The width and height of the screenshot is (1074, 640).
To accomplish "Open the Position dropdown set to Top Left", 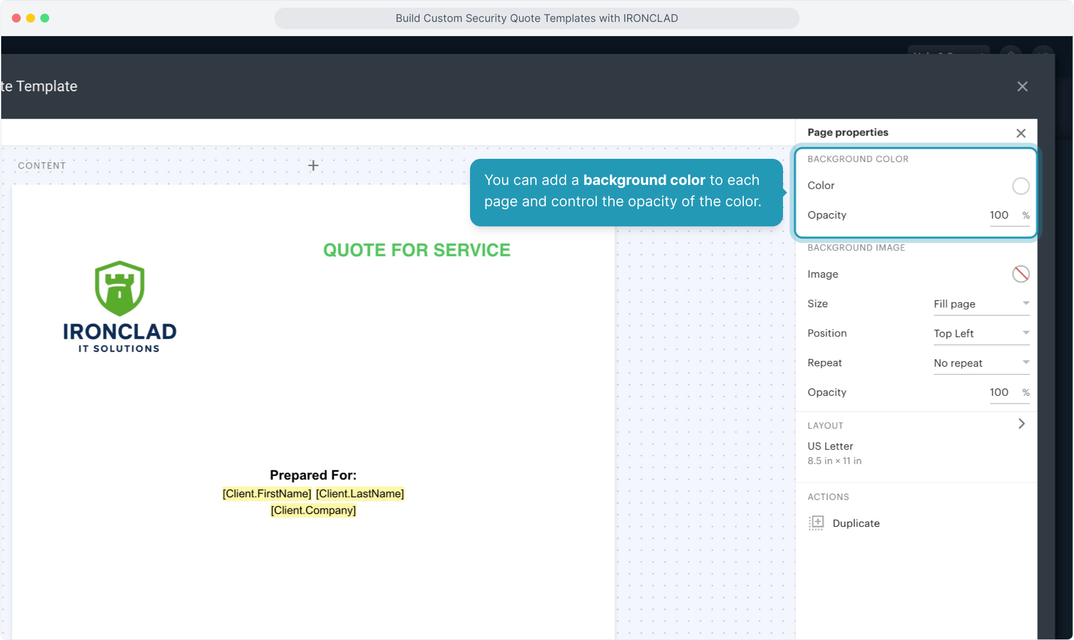I will click(981, 334).
